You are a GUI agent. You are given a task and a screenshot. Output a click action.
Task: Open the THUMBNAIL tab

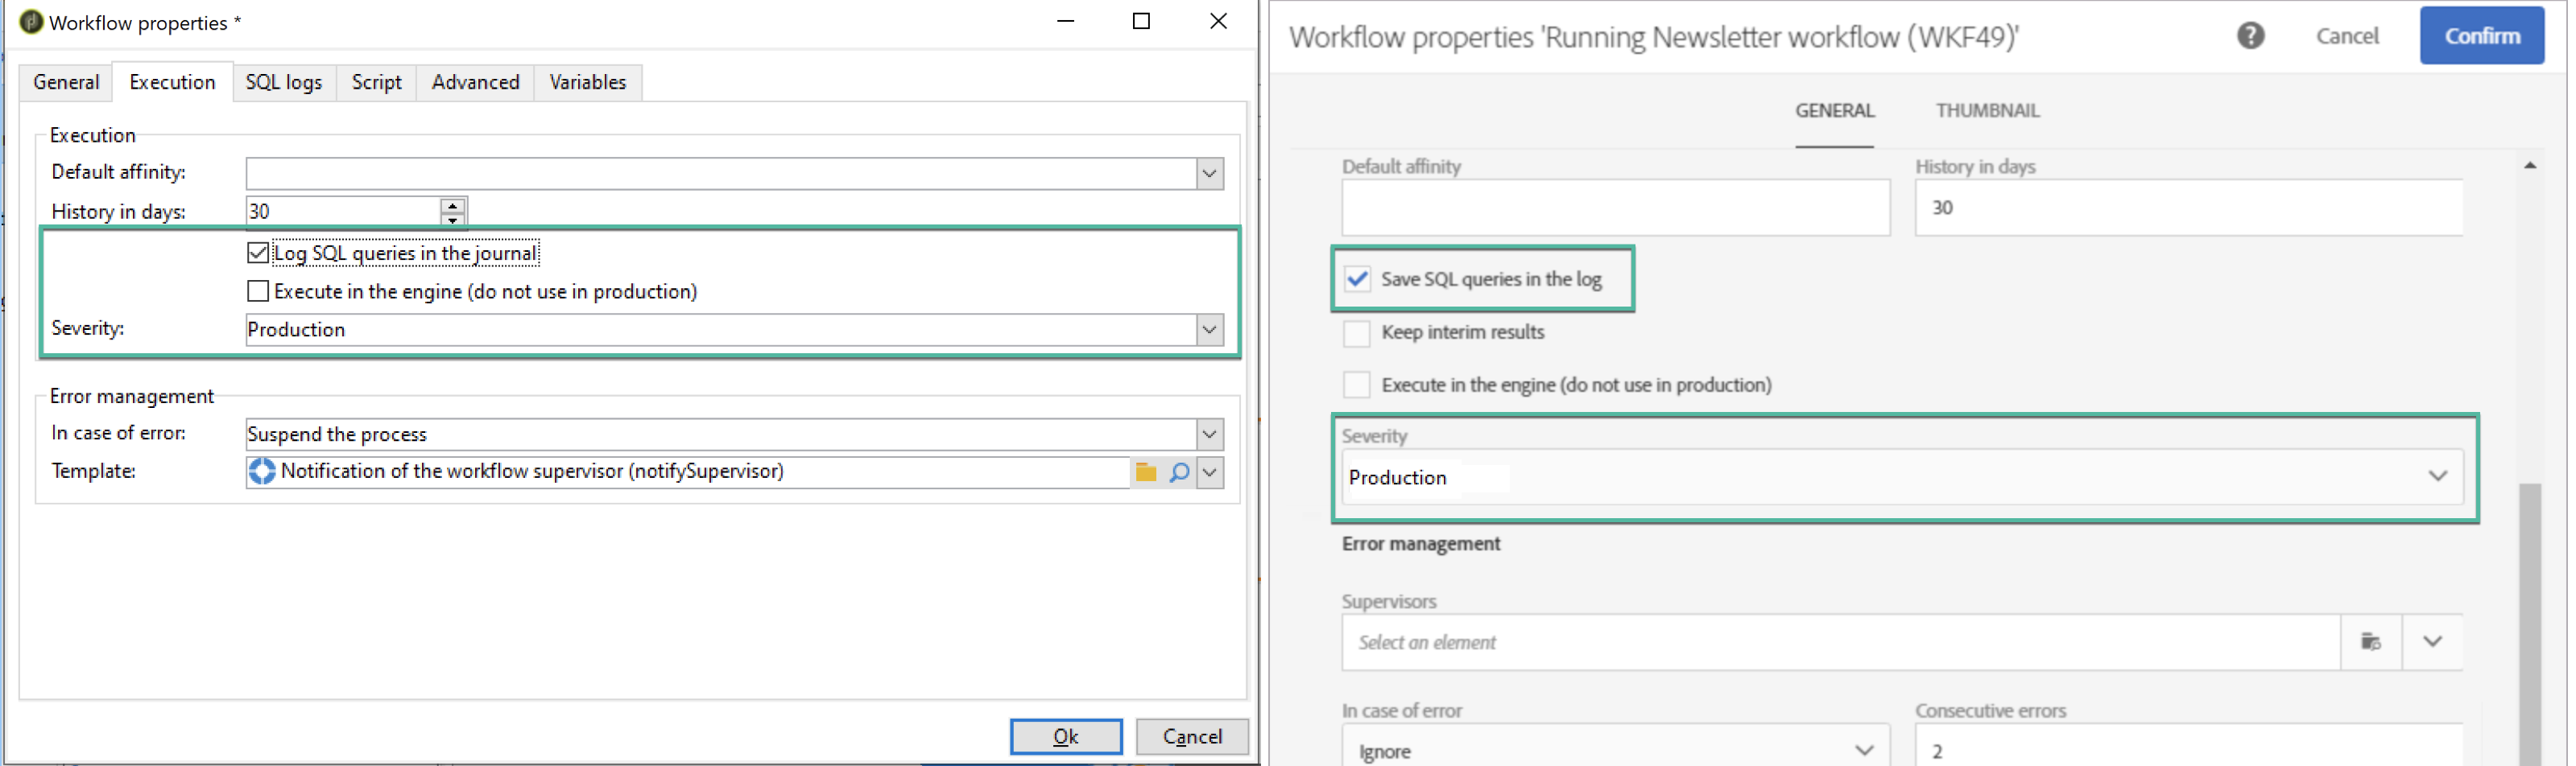[x=1987, y=111]
